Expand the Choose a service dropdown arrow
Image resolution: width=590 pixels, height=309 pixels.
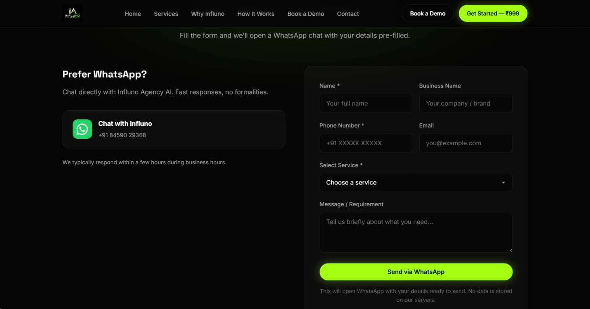503,183
